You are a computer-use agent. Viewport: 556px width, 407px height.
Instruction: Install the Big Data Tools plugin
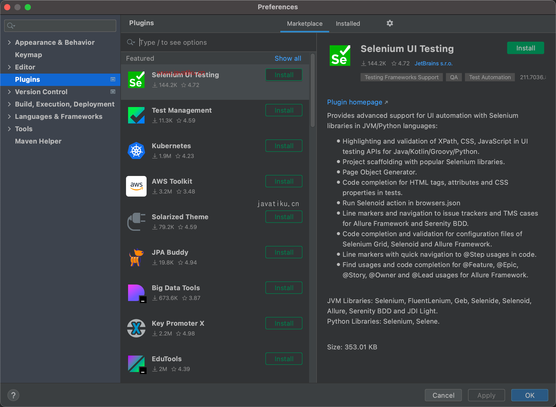[284, 288]
